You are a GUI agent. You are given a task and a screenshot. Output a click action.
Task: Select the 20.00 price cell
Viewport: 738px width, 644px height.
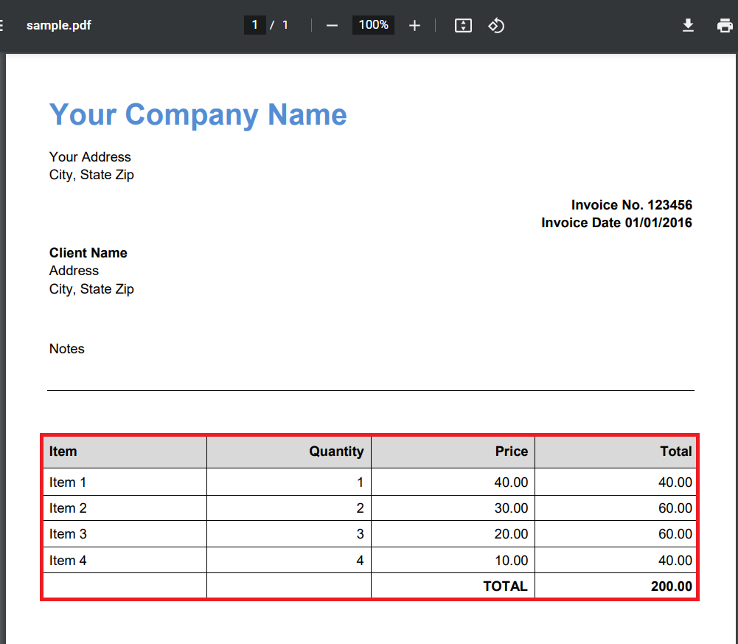(x=453, y=534)
